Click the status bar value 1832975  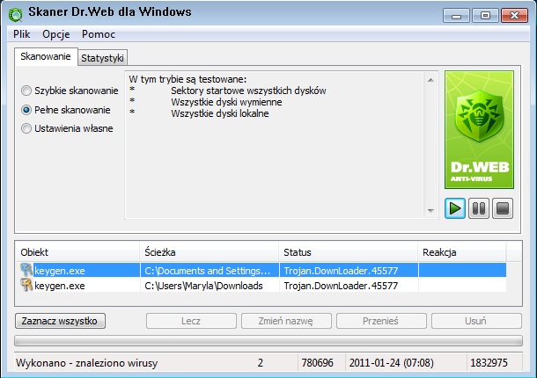coord(489,362)
